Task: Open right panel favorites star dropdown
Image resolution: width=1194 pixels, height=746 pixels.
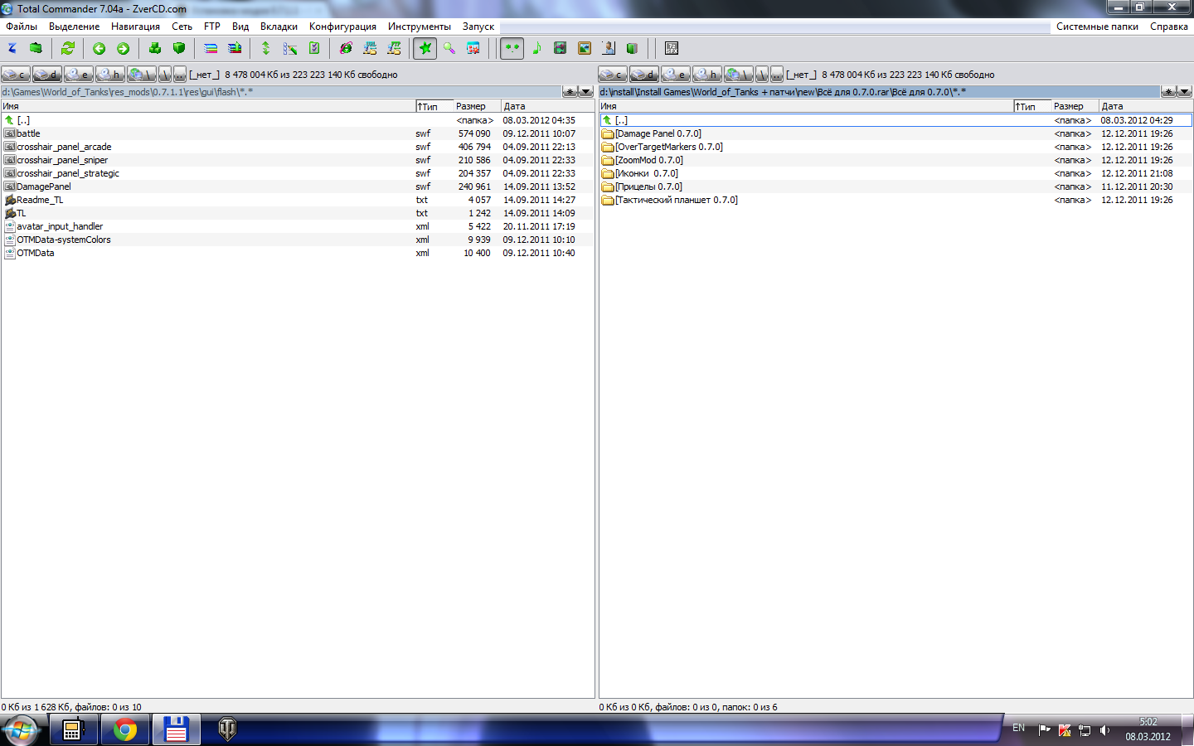Action: coord(1168,92)
